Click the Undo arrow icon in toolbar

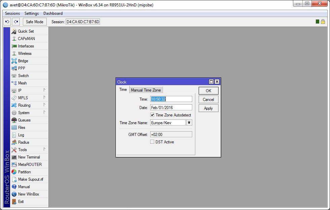tap(7, 22)
